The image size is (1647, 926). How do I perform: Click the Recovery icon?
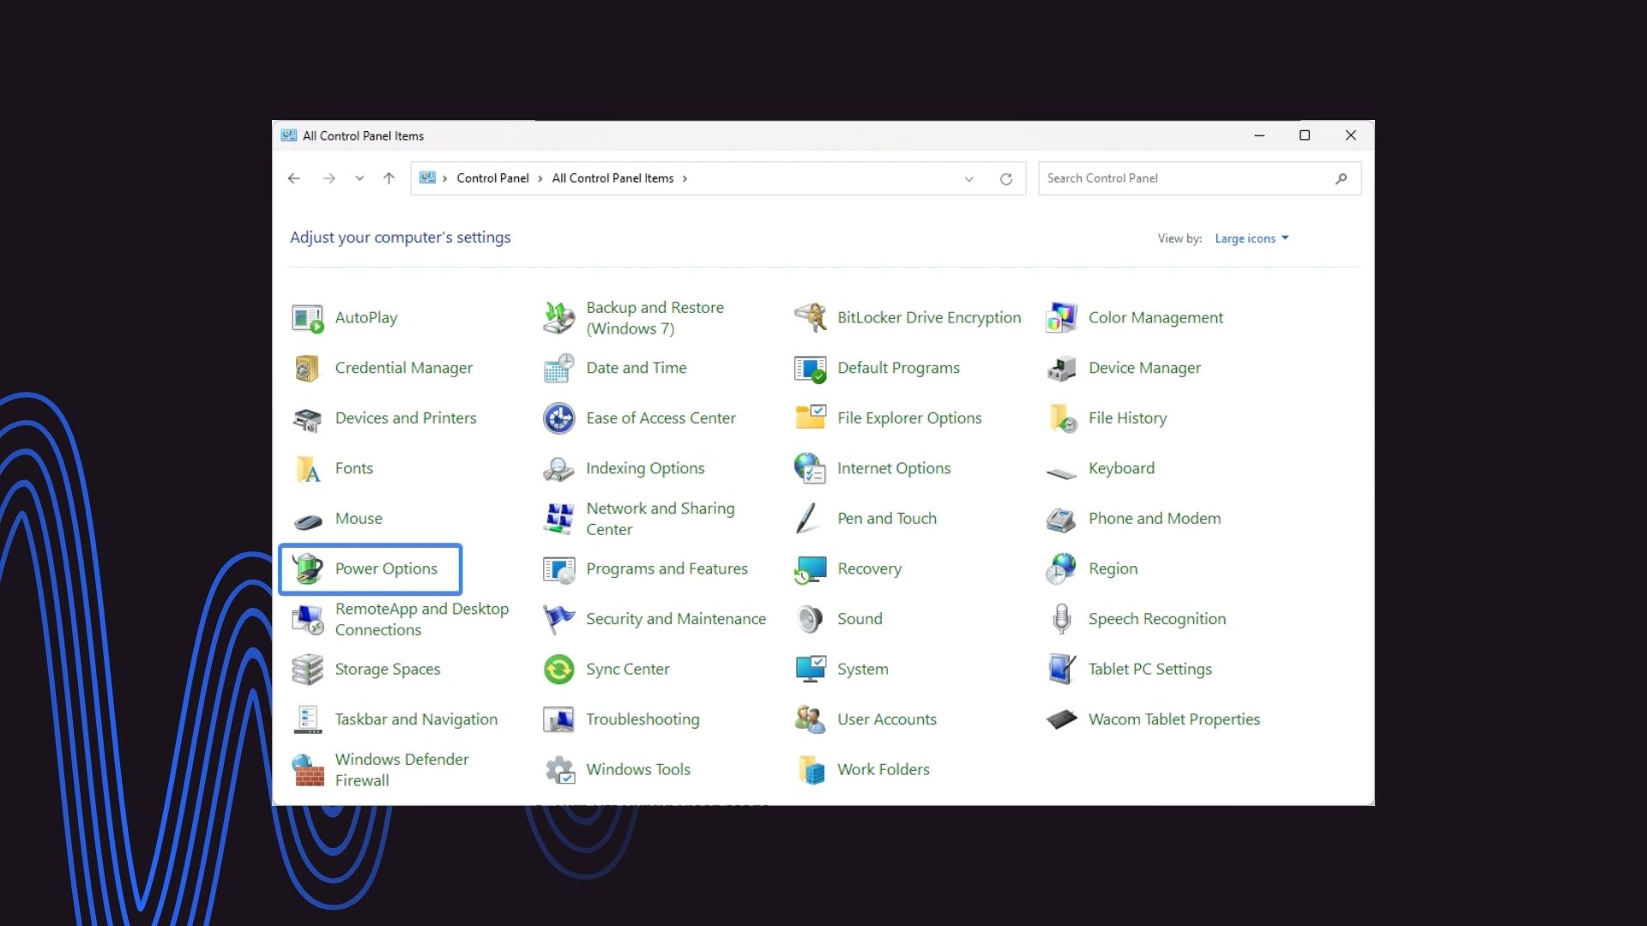(x=810, y=569)
